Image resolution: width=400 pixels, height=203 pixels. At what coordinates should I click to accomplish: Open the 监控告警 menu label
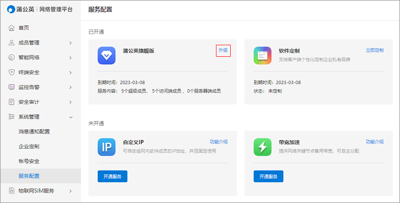point(29,87)
